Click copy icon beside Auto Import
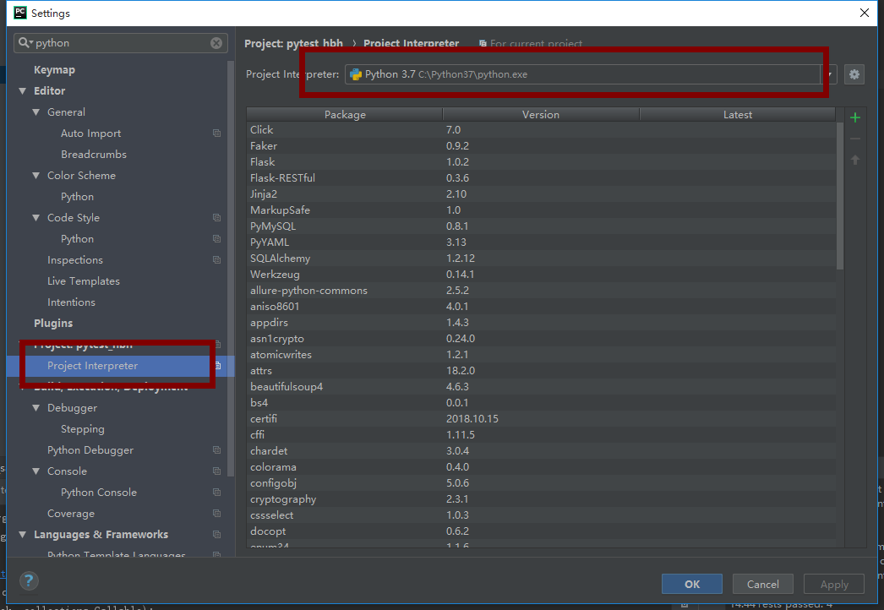 pyautogui.click(x=216, y=133)
